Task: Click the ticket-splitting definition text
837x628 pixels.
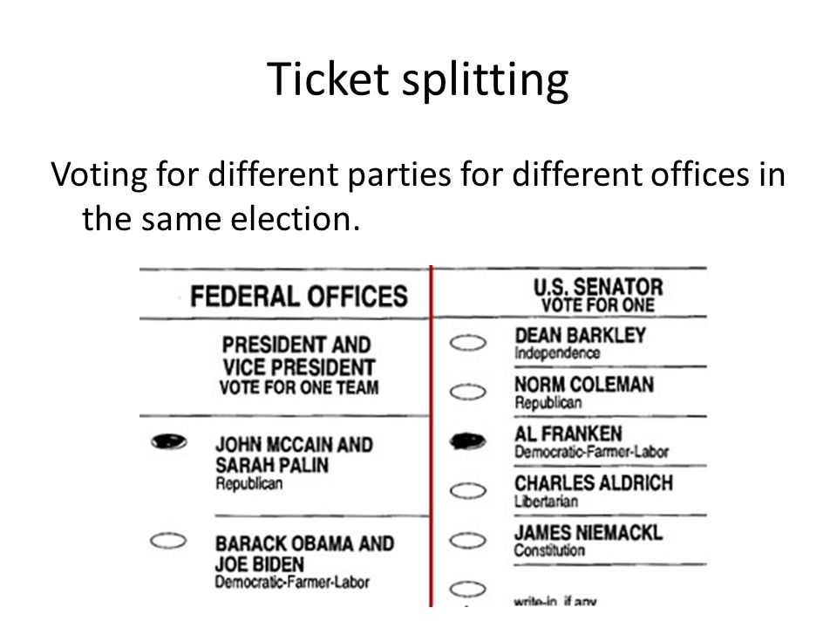Action: point(418,196)
